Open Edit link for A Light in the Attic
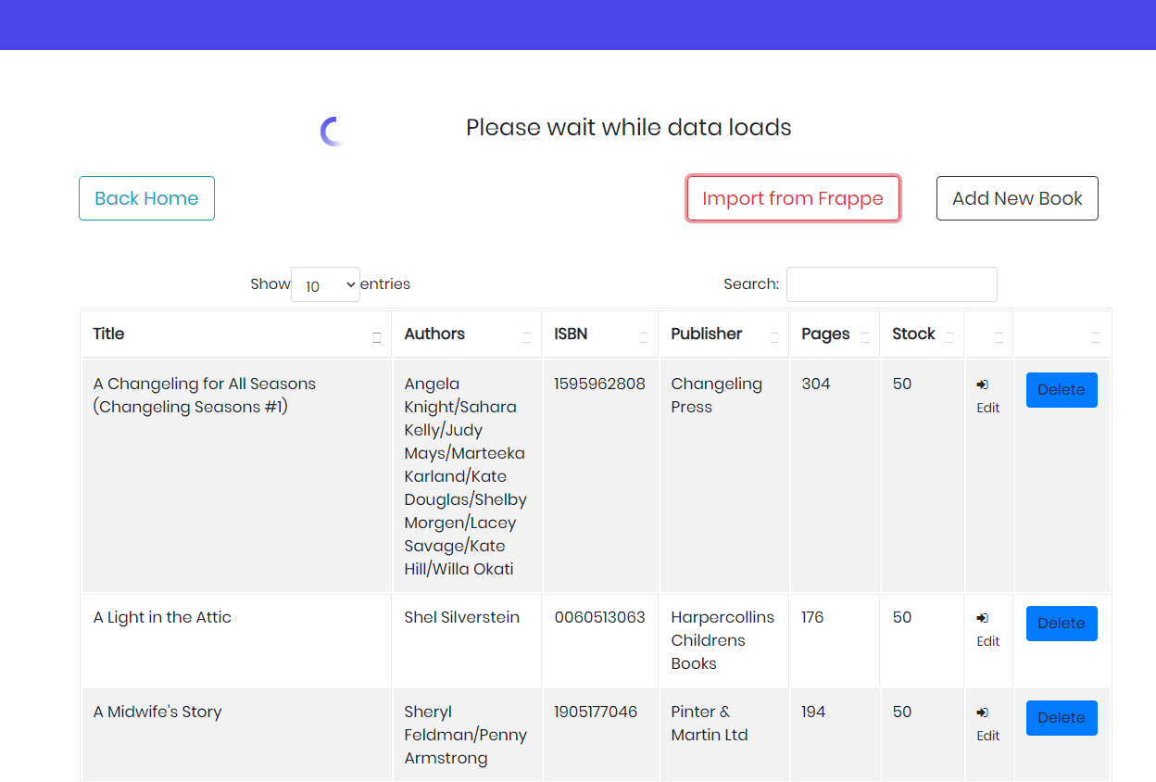The width and height of the screenshot is (1156, 782). click(x=988, y=641)
